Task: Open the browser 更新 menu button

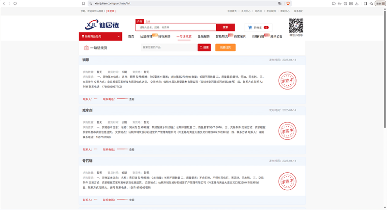Action: pos(380,3)
